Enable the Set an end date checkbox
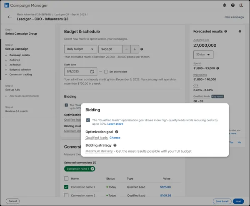The image size is (250, 206). [106, 72]
